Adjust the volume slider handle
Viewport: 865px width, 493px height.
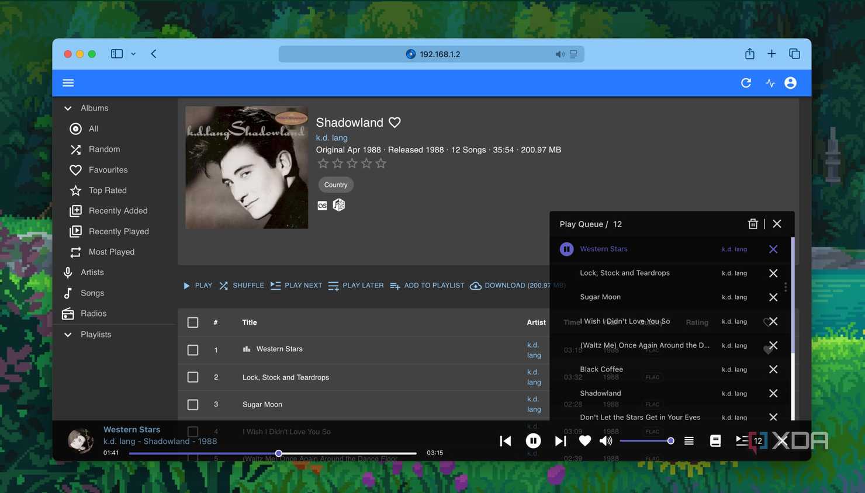tap(670, 441)
